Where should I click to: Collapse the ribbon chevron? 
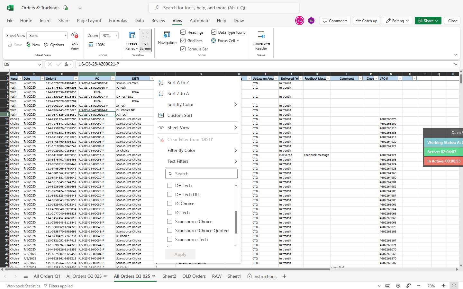pos(456,55)
